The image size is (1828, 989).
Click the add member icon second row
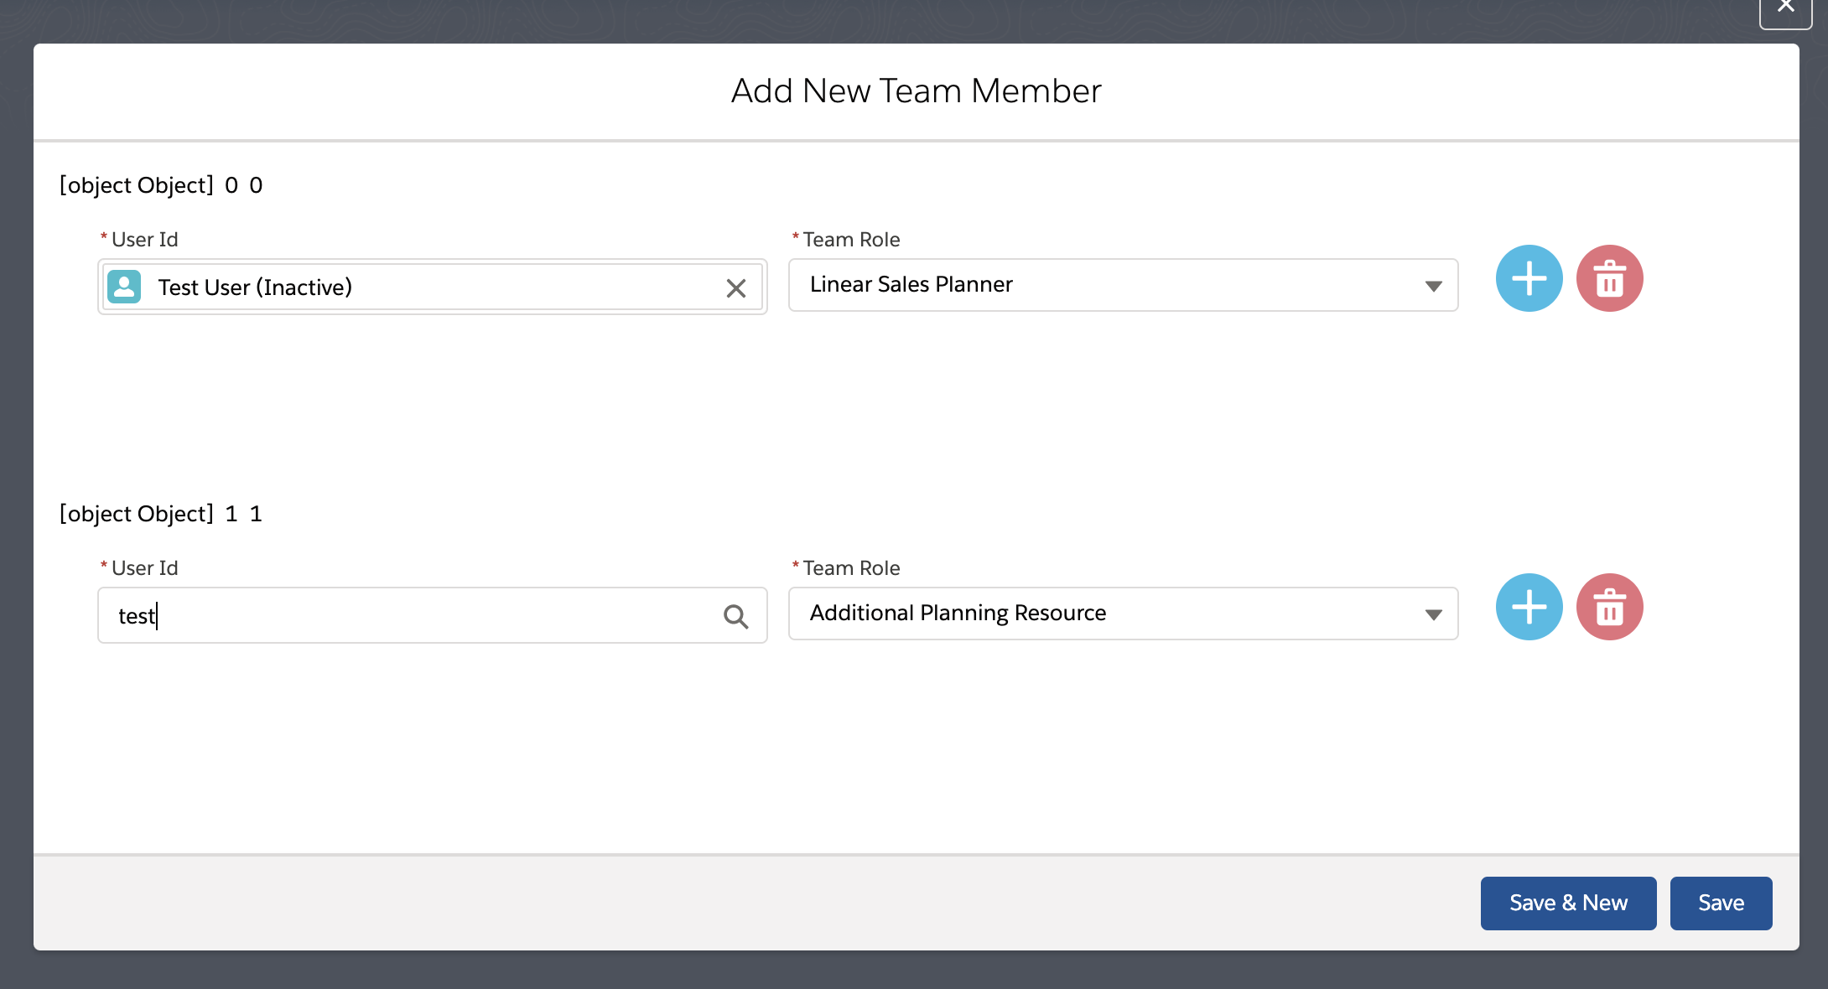(x=1527, y=608)
